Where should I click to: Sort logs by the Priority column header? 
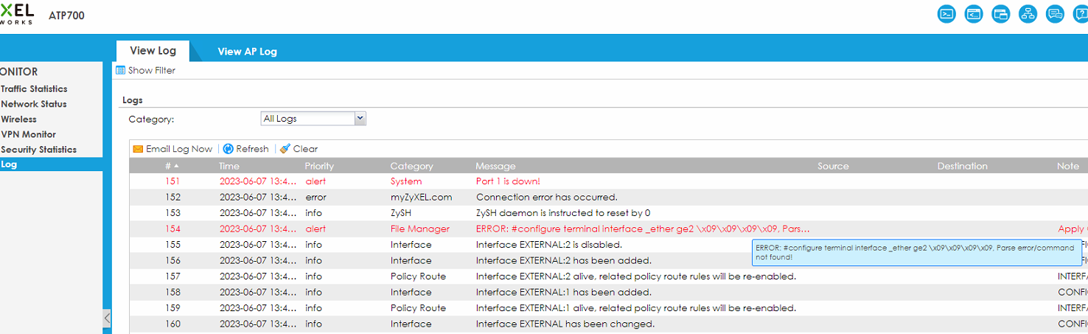319,166
